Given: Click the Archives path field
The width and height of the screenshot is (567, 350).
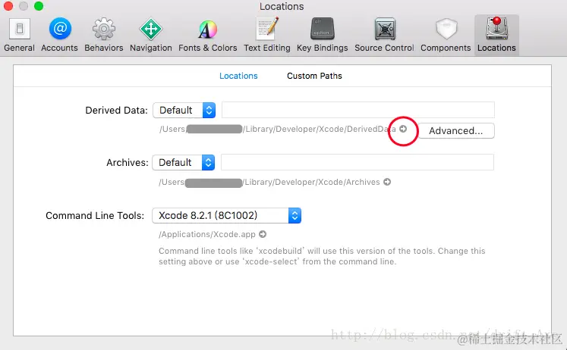Looking at the screenshot, I should click(358, 162).
